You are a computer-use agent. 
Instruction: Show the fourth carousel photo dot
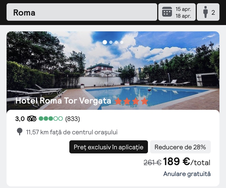click(x=122, y=42)
